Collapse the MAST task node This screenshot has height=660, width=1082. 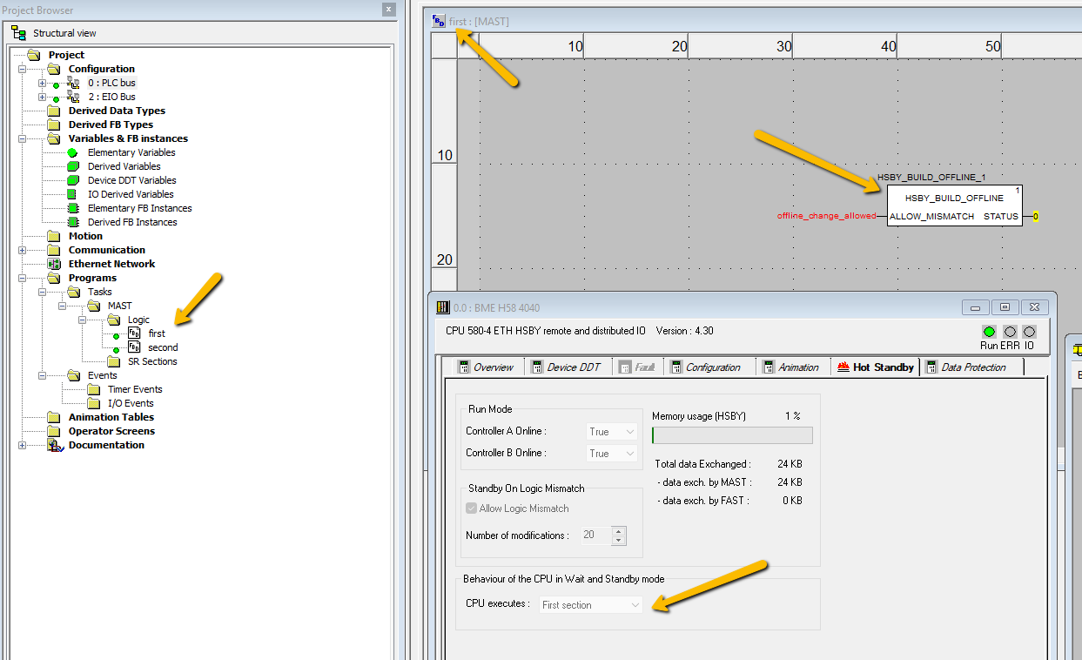63,306
